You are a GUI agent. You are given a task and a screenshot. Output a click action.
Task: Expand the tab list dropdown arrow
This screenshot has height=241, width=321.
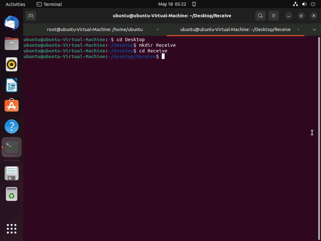click(314, 29)
